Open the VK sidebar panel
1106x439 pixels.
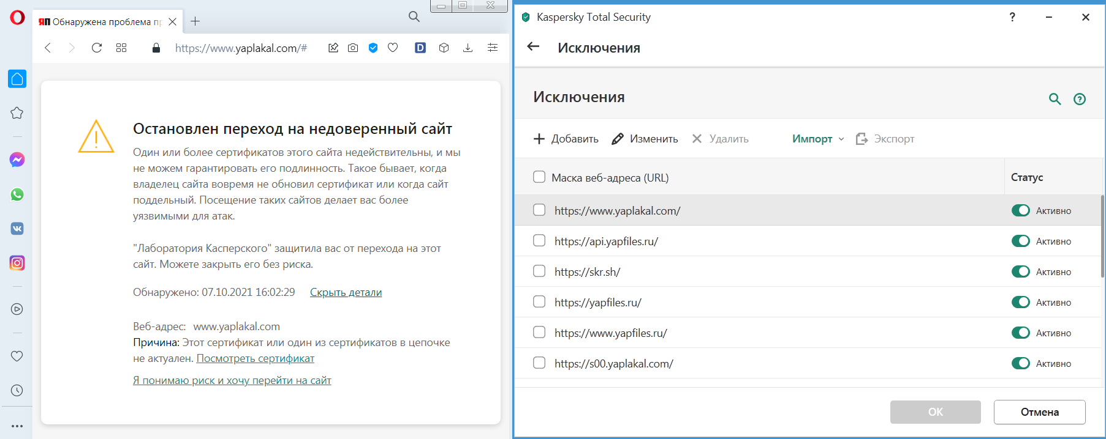tap(17, 229)
